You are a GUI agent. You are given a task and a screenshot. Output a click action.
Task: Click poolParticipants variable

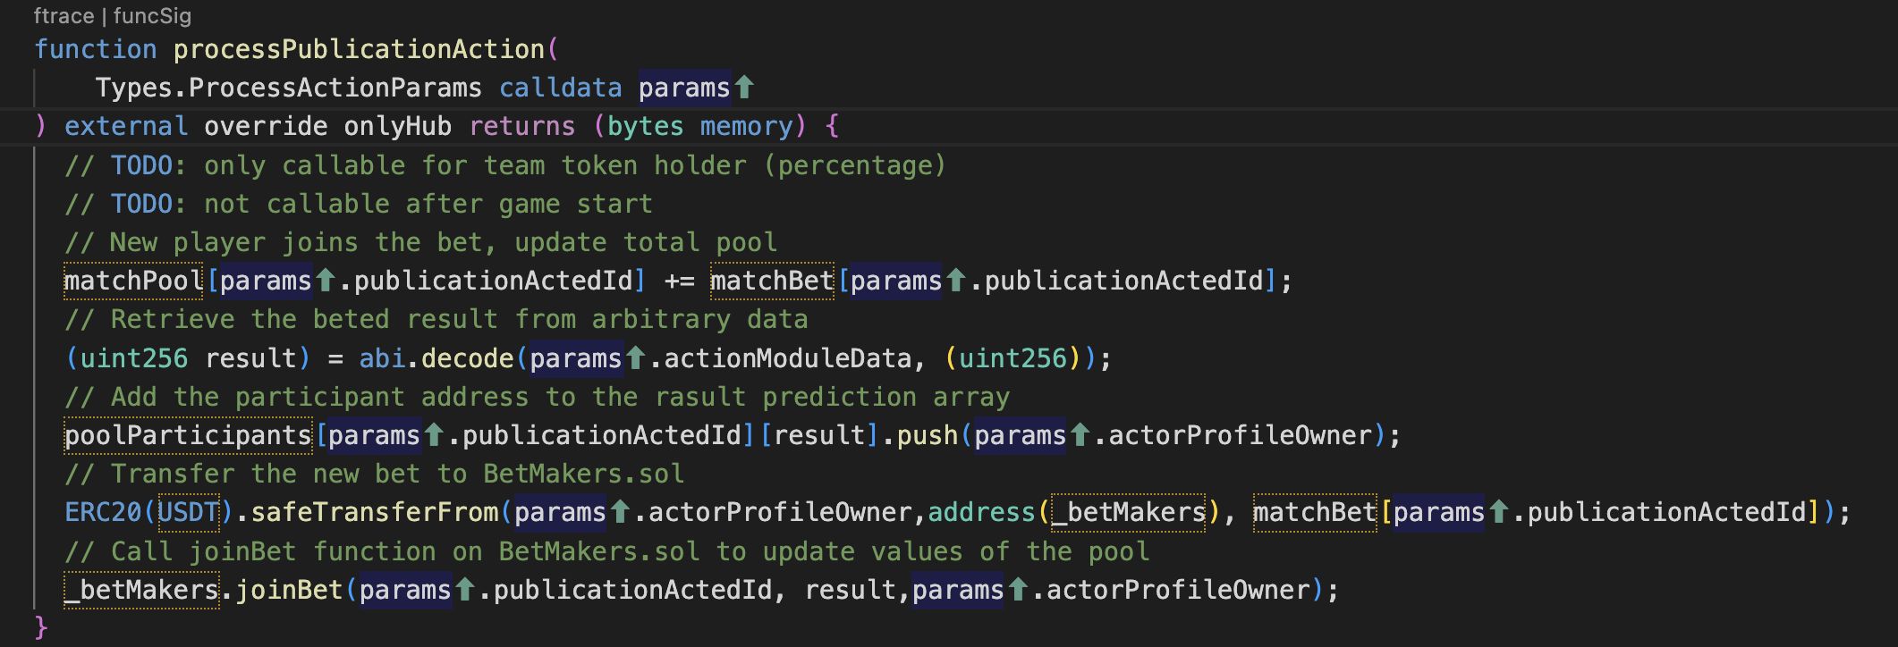188,435
